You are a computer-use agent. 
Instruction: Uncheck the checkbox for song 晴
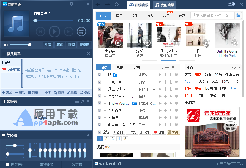point(99,75)
